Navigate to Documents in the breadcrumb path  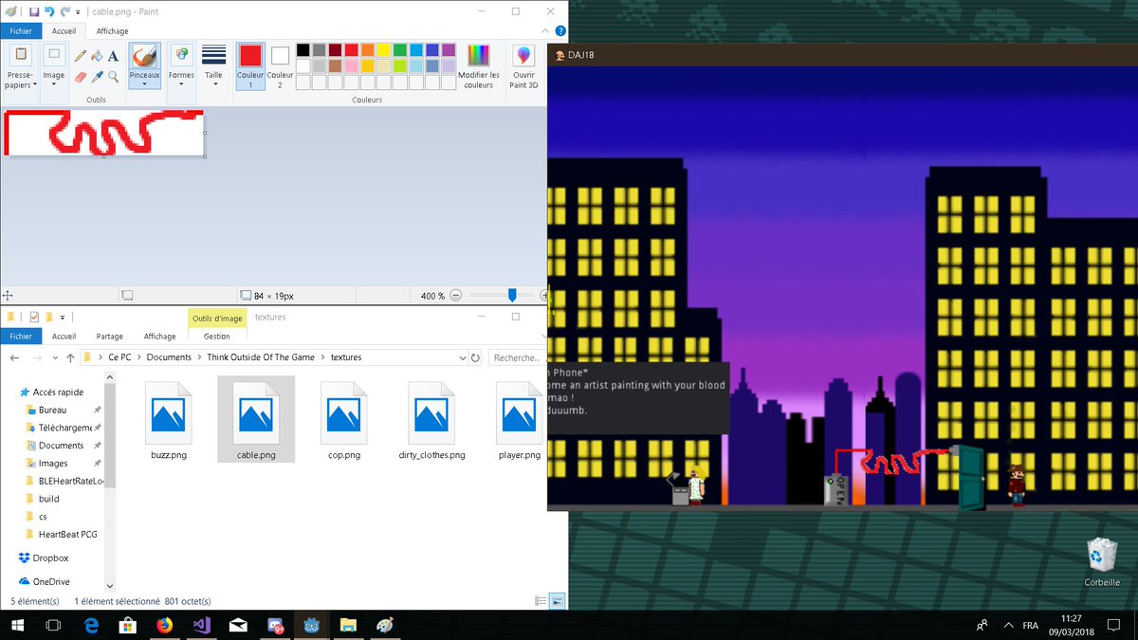pyautogui.click(x=169, y=357)
